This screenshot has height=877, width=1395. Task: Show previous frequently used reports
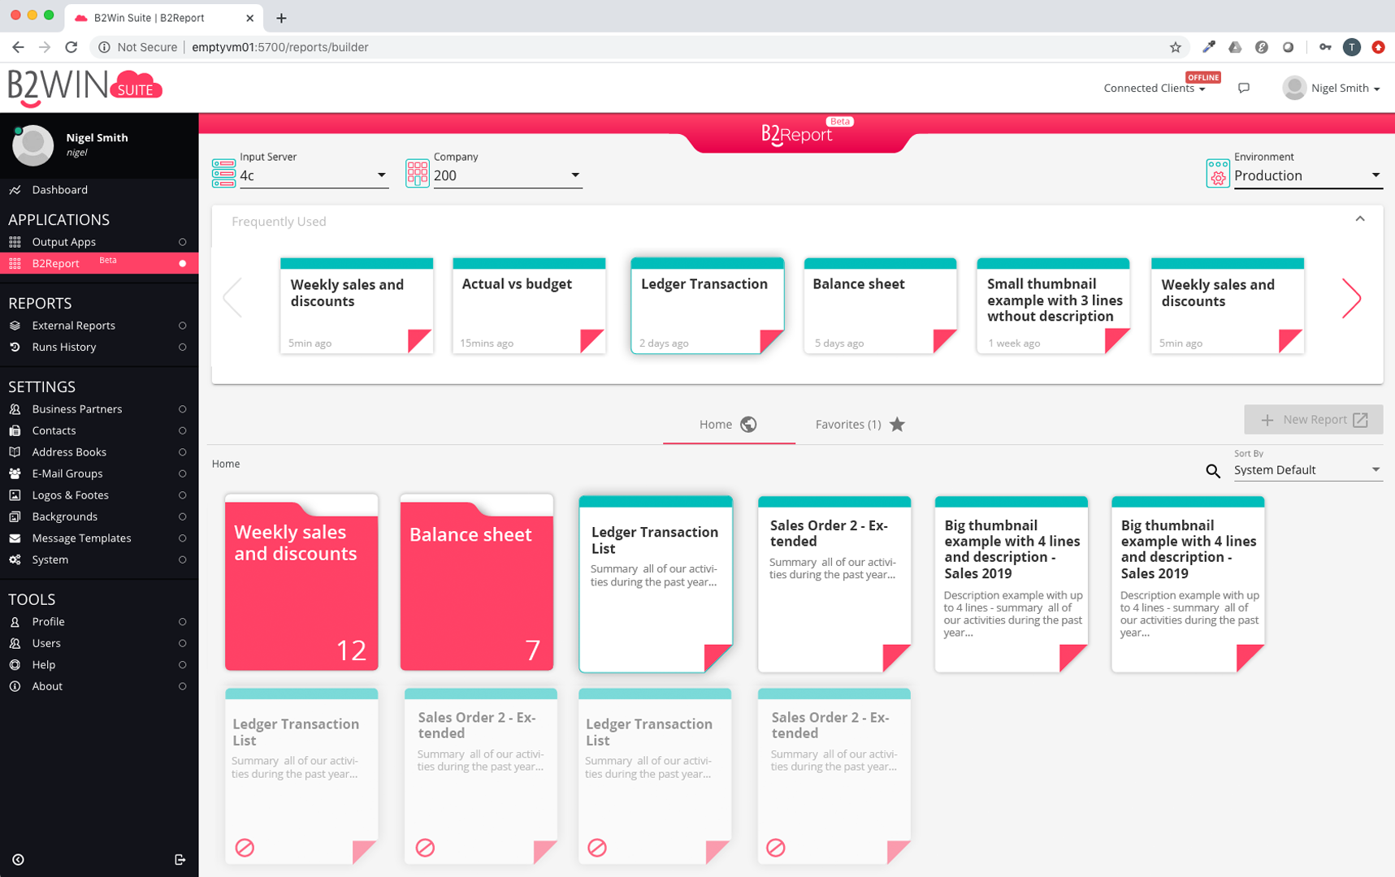click(x=232, y=299)
